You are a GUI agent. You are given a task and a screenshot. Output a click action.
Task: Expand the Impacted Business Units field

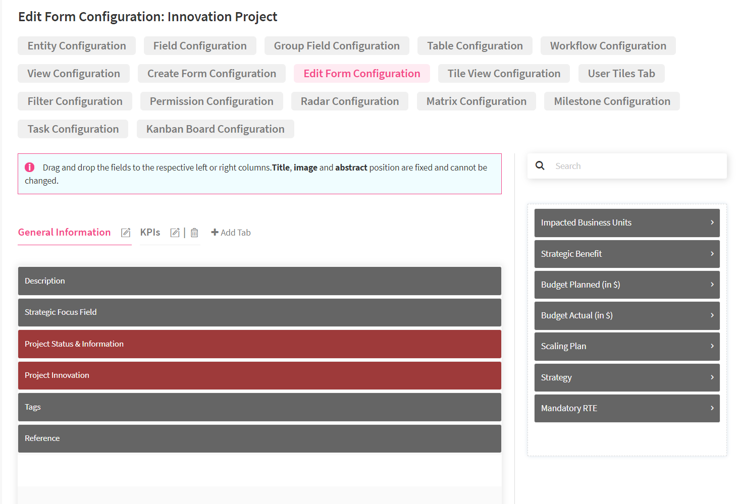pos(712,222)
